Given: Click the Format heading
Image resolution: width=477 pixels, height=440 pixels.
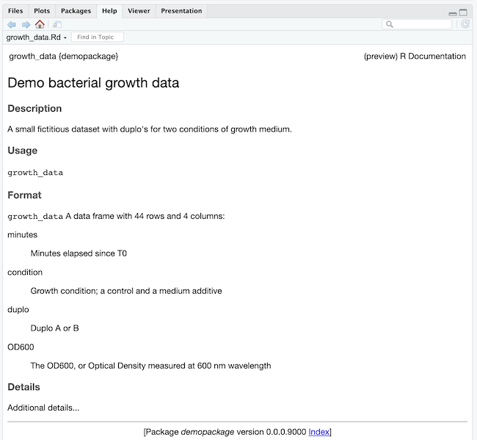Looking at the screenshot, I should (x=24, y=195).
